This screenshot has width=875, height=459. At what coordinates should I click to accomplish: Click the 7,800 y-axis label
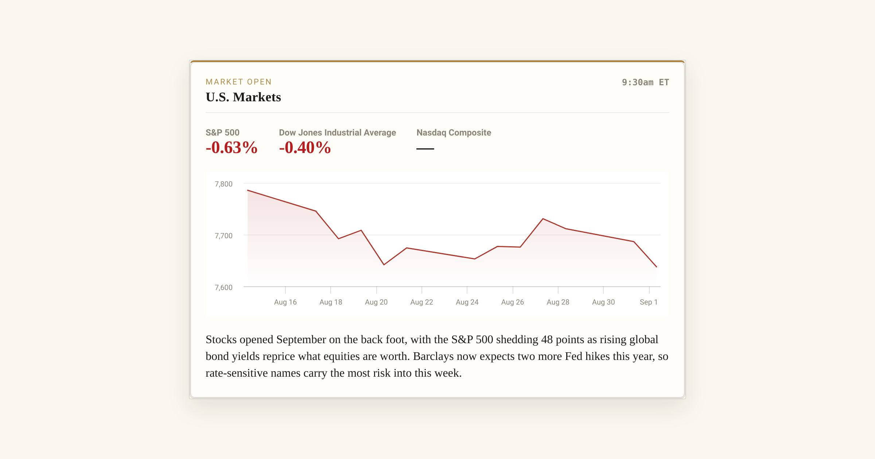(223, 184)
